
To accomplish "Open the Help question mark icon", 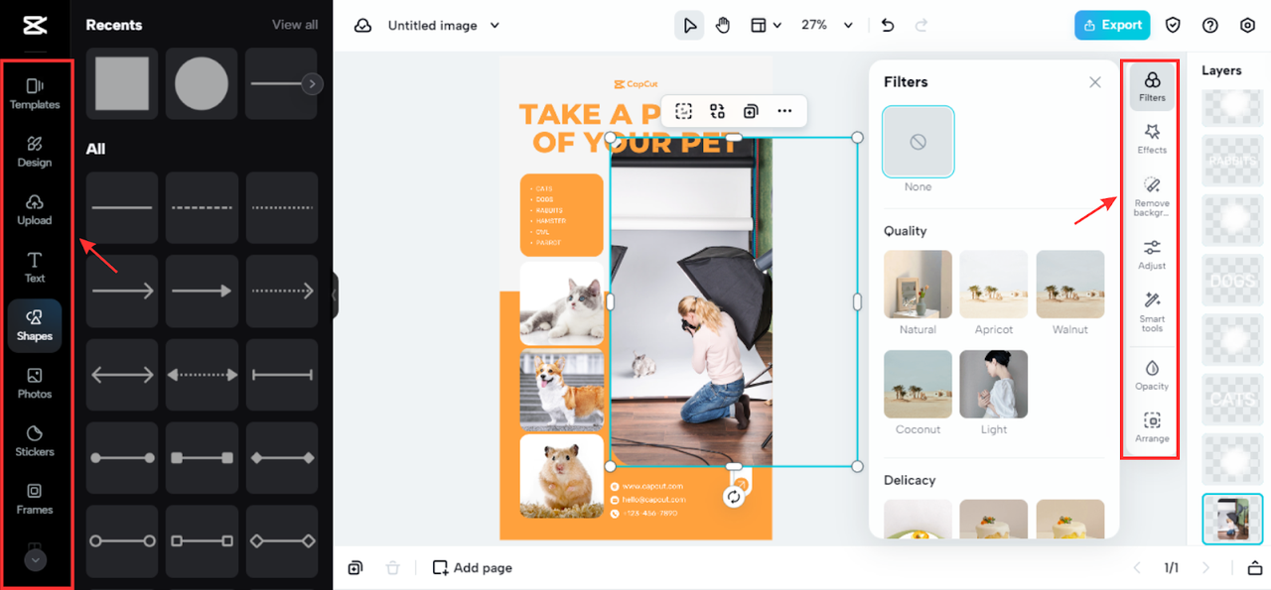I will 1210,26.
